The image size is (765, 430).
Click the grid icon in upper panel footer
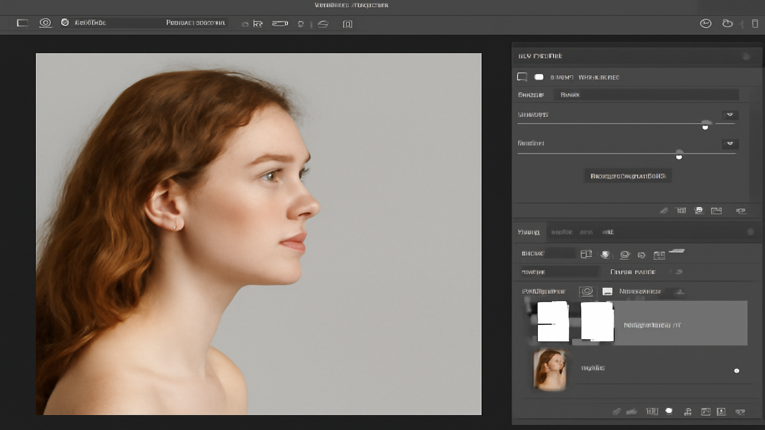(x=681, y=211)
